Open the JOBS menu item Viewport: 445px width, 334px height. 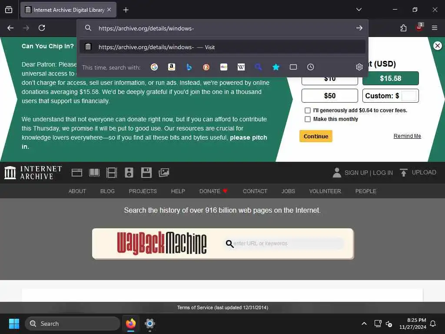pos(288,191)
